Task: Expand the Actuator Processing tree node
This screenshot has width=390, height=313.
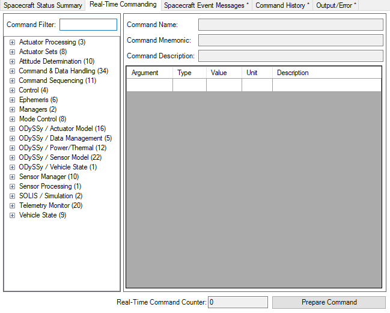Action: [12, 42]
